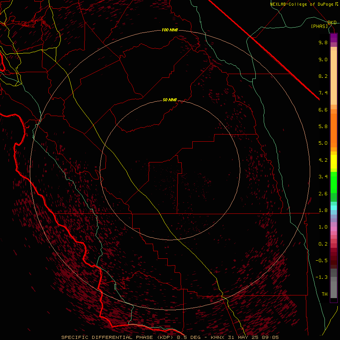Click the 0.2 legend value
This screenshot has width=340, height=340.
323,244
